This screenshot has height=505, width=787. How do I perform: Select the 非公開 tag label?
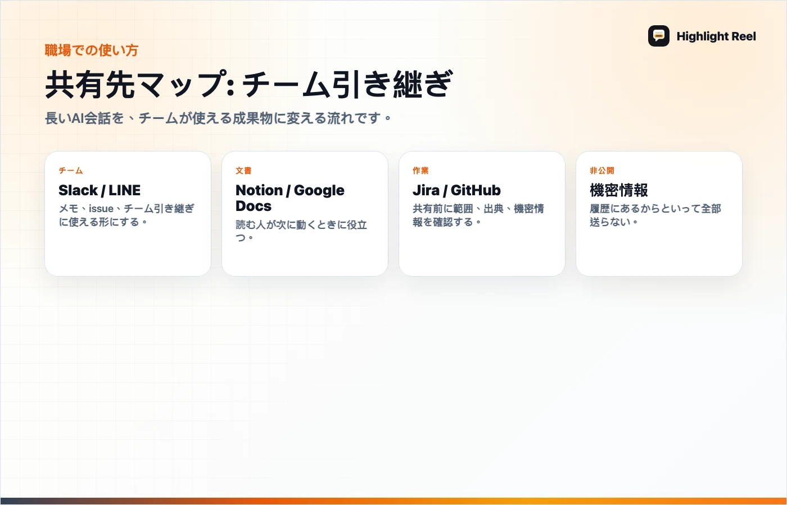pyautogui.click(x=602, y=171)
